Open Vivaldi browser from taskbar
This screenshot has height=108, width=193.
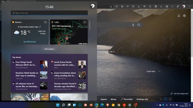click(x=85, y=105)
